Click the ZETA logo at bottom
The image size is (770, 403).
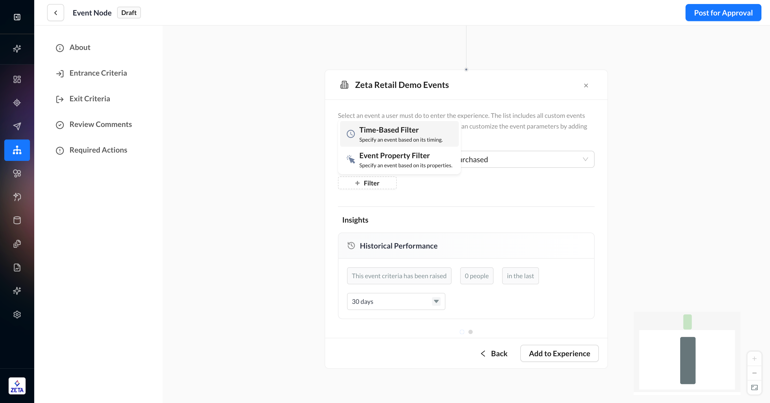coord(17,386)
